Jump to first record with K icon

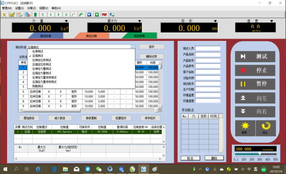click(43, 15)
